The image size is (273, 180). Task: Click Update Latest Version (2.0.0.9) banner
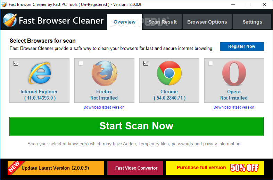coord(56,168)
